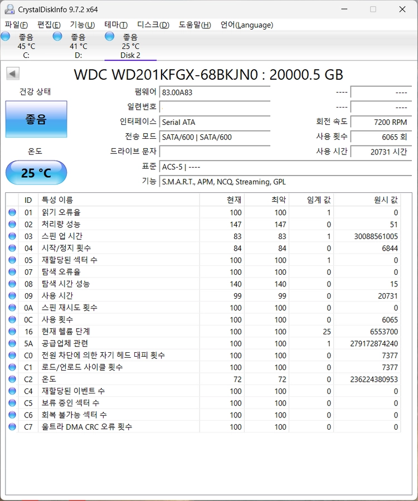
Task: Click the transfer mode field SATA/600 | SATA/600
Action: (215, 137)
